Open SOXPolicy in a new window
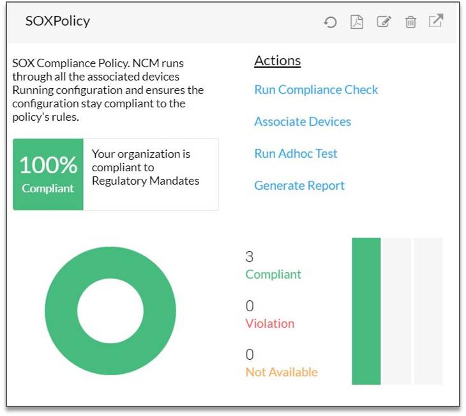 click(x=436, y=21)
